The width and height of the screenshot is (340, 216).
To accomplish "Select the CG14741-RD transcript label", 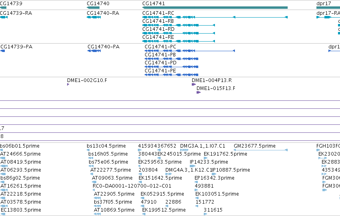I will pyautogui.click(x=158, y=29).
